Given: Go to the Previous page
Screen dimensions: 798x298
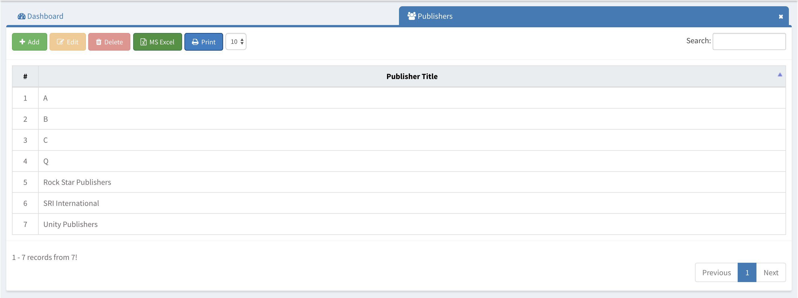Looking at the screenshot, I should coord(716,272).
